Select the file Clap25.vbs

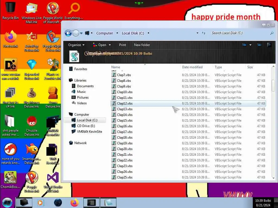coord(125,177)
